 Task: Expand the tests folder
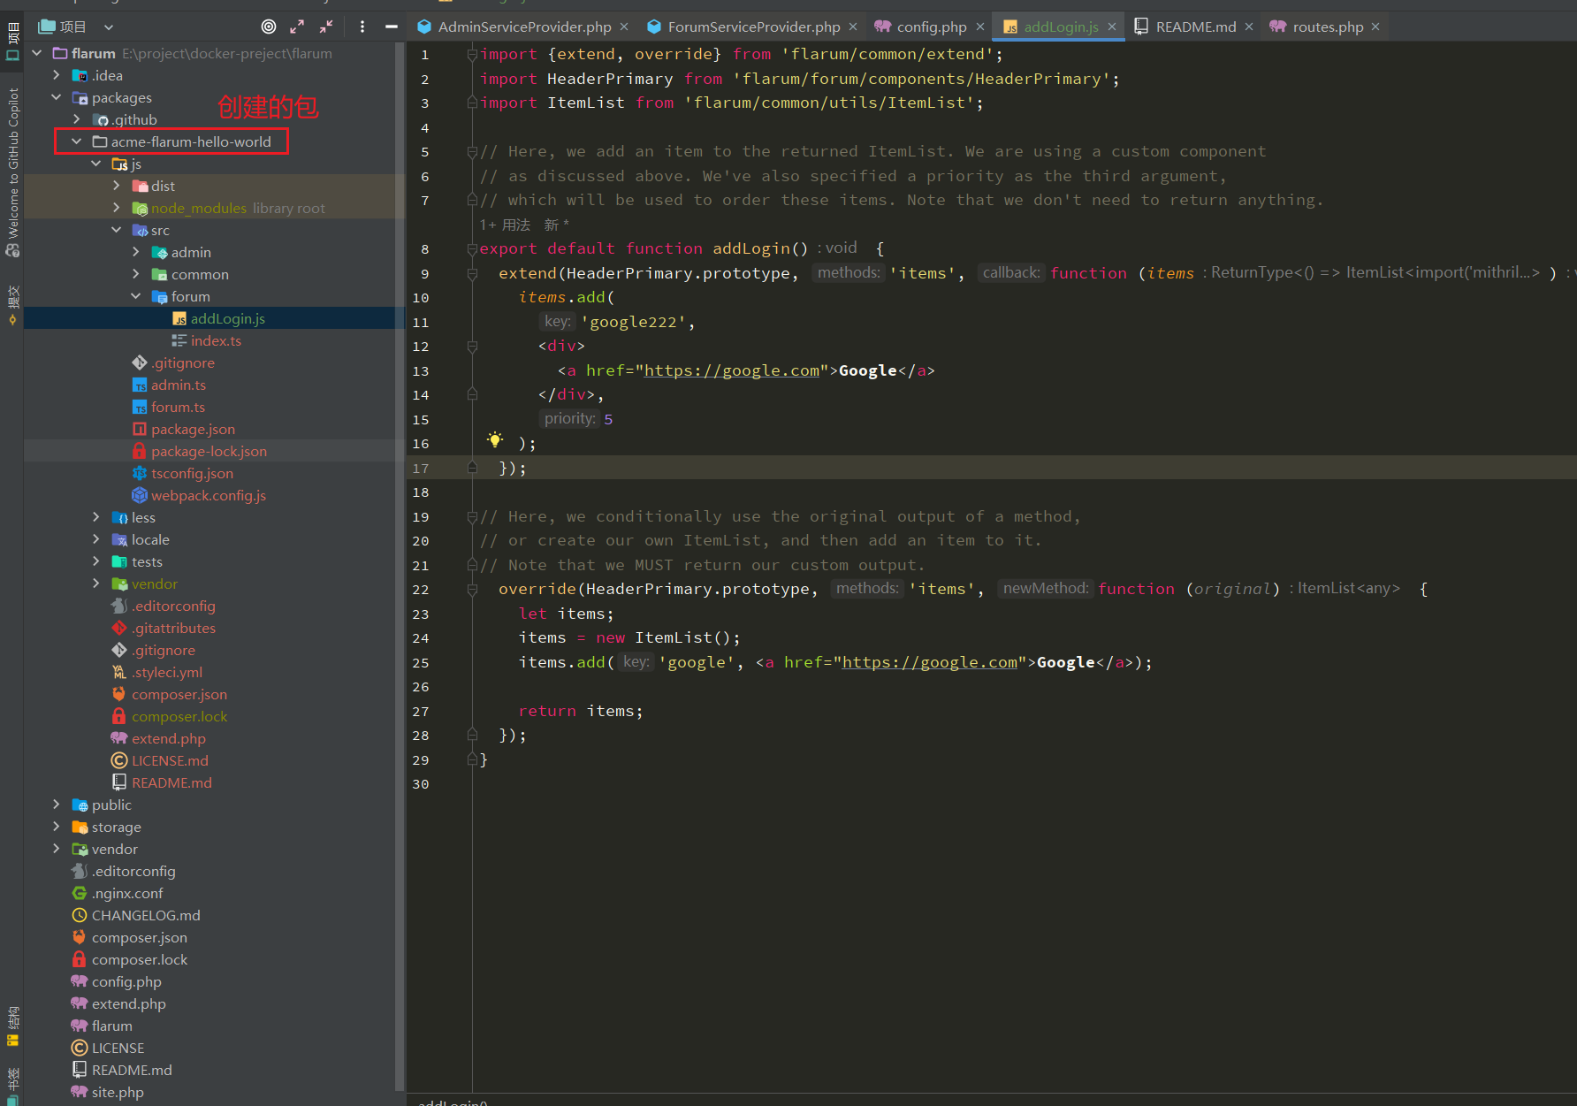coord(96,561)
